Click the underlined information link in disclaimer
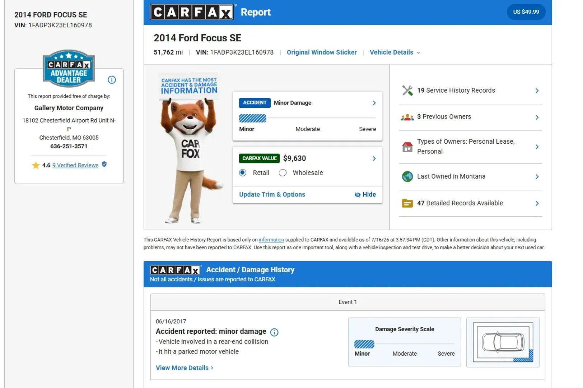This screenshot has height=388, width=583. (x=271, y=240)
